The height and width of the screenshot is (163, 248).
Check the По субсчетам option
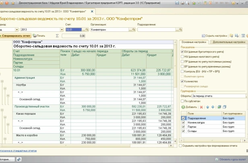click(x=182, y=101)
